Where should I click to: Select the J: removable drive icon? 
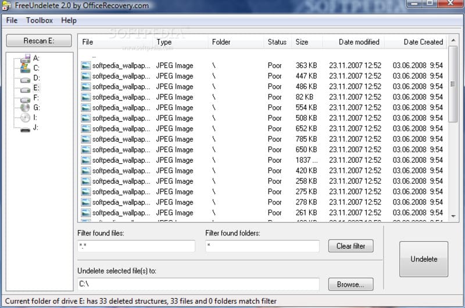[x=25, y=128]
